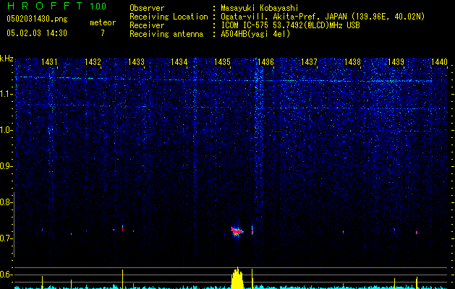Click time marker 1435

pos(222,61)
